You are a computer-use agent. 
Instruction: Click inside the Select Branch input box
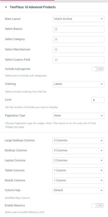(x=78, y=29)
